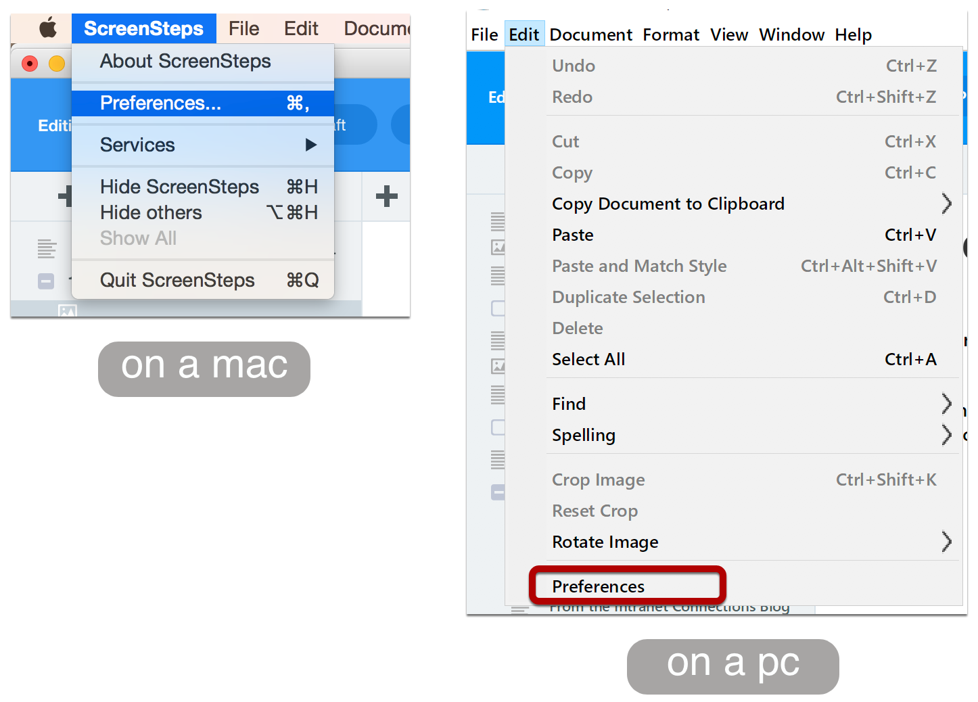Select Copy in Edit menu

pos(733,172)
